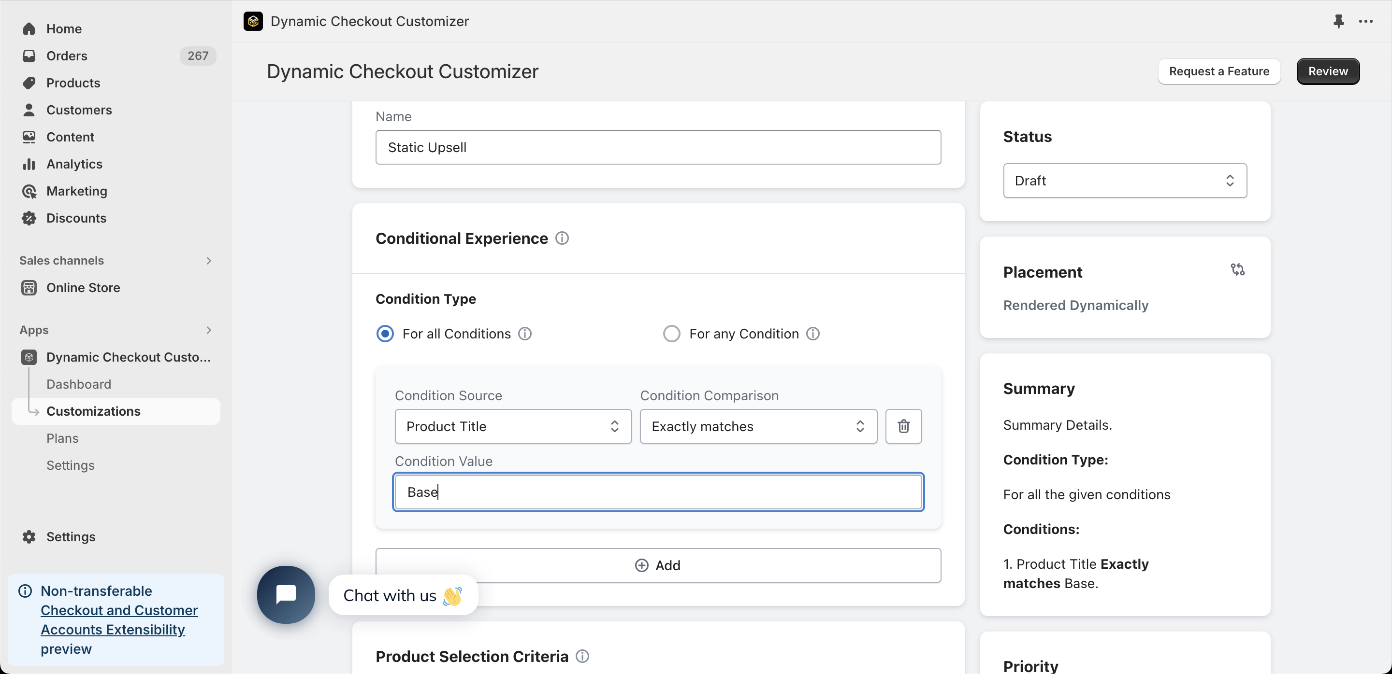Screen dimensions: 1392x674
Task: Click the info icon beside Product Selection Criteria
Action: pos(582,656)
